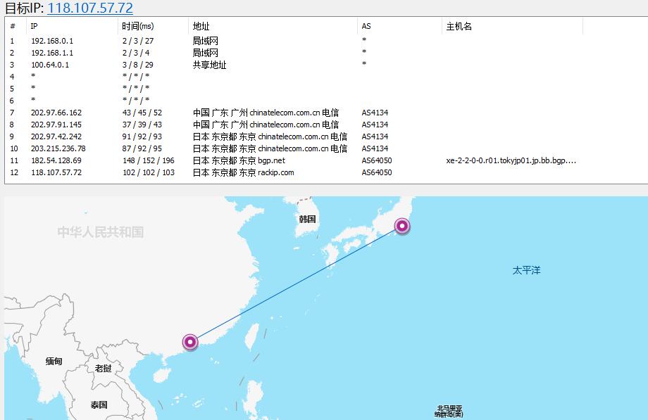The height and width of the screenshot is (420, 648).
Task: Click hostname xe-2-2-0-0.r01.tokyjp01.jp.bb.bgp
Action: (x=511, y=160)
